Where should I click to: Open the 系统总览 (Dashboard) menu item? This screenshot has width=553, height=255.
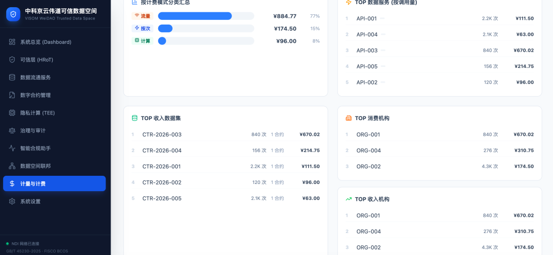[54, 42]
